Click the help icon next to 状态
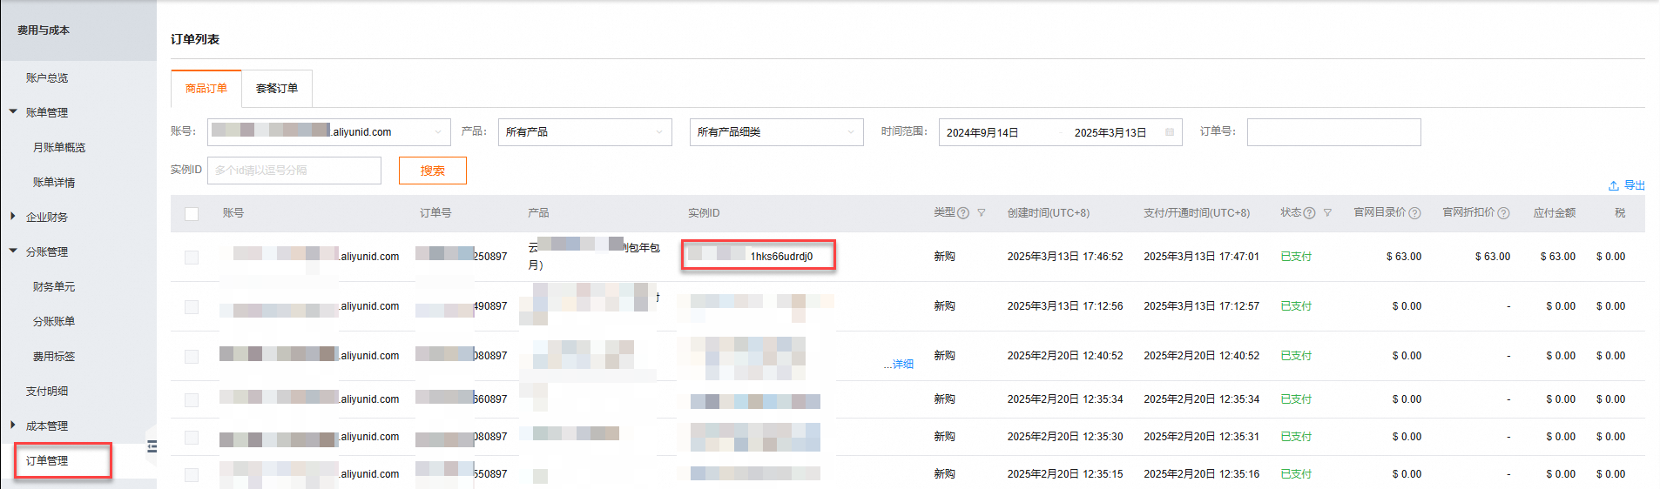The height and width of the screenshot is (489, 1660). tap(1309, 213)
